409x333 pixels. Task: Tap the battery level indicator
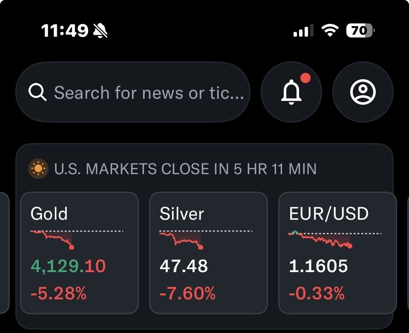click(x=360, y=30)
